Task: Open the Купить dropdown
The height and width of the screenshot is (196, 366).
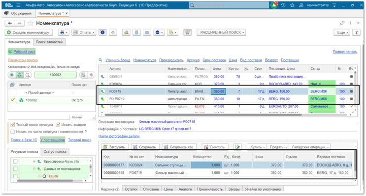Action: point(257,147)
